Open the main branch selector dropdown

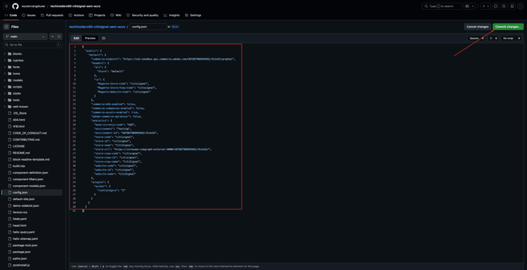[x=25, y=36]
